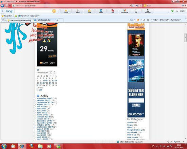Screen dimensions: 187x149
Task: Open the november 2010 archive link
Action: pyautogui.click(x=44, y=99)
